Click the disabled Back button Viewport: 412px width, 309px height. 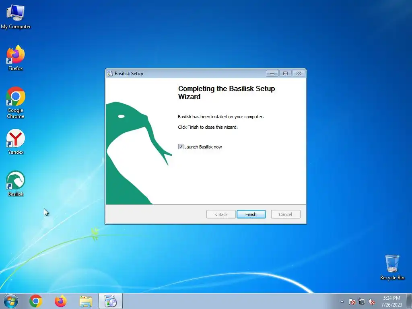click(221, 214)
